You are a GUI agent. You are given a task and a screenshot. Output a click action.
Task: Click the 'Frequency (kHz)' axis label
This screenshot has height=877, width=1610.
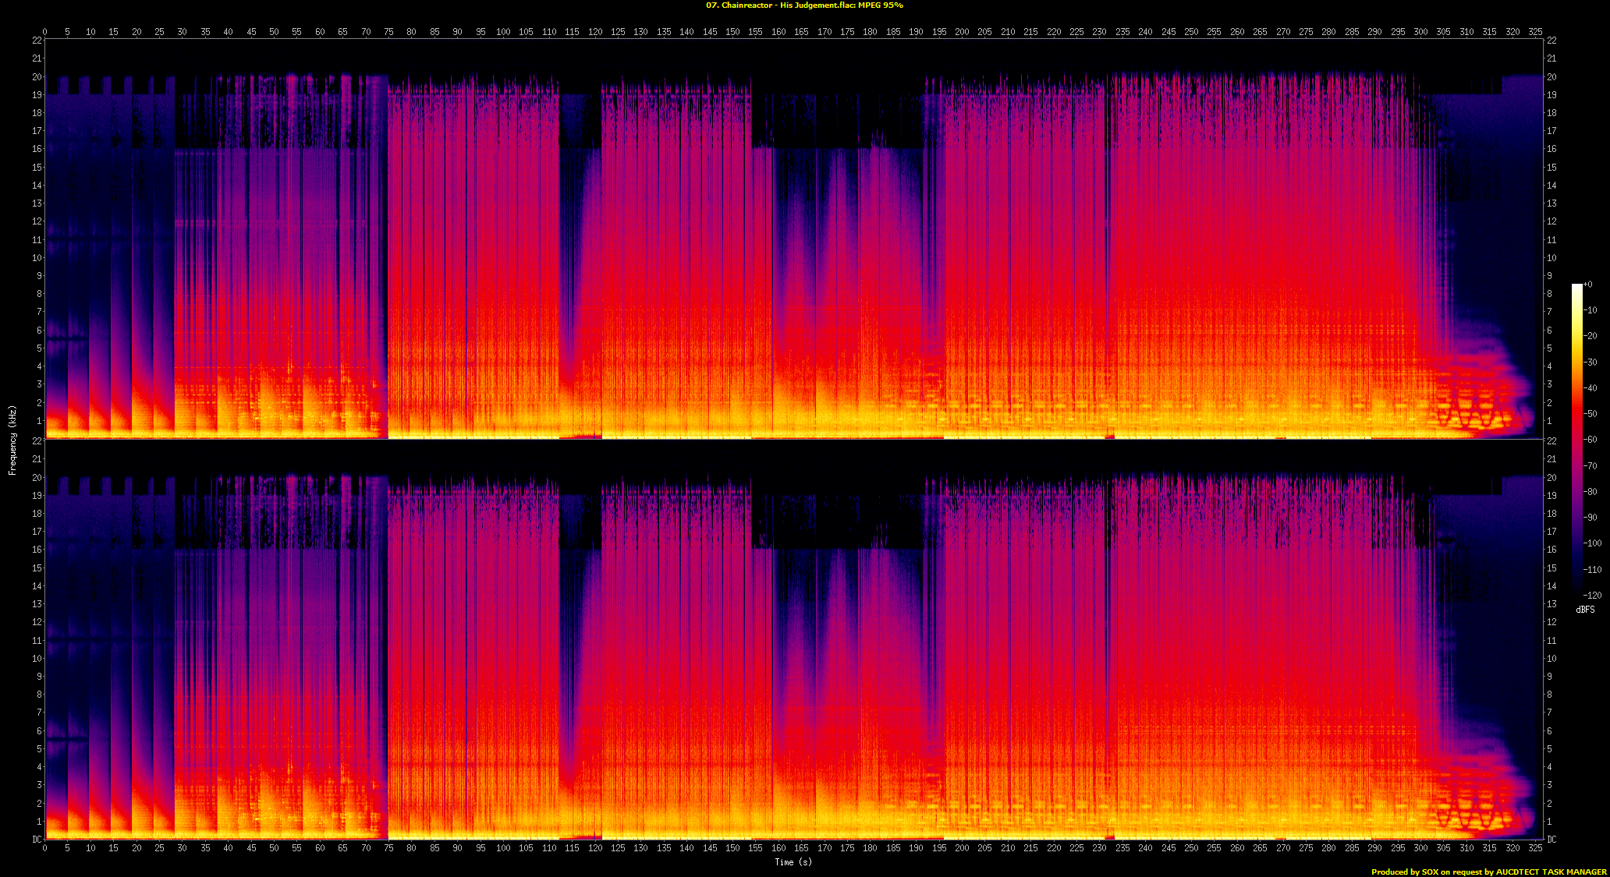point(12,440)
